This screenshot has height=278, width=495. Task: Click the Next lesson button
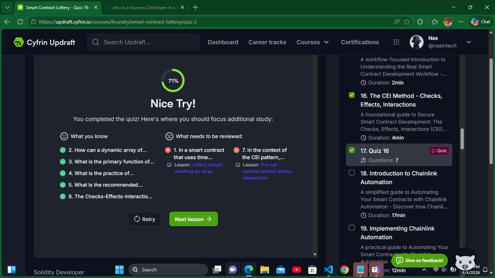pos(194,219)
